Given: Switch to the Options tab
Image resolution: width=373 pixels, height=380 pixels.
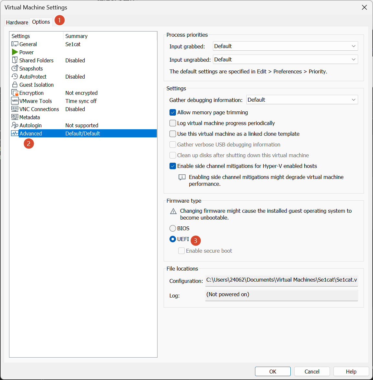Looking at the screenshot, I should [41, 22].
